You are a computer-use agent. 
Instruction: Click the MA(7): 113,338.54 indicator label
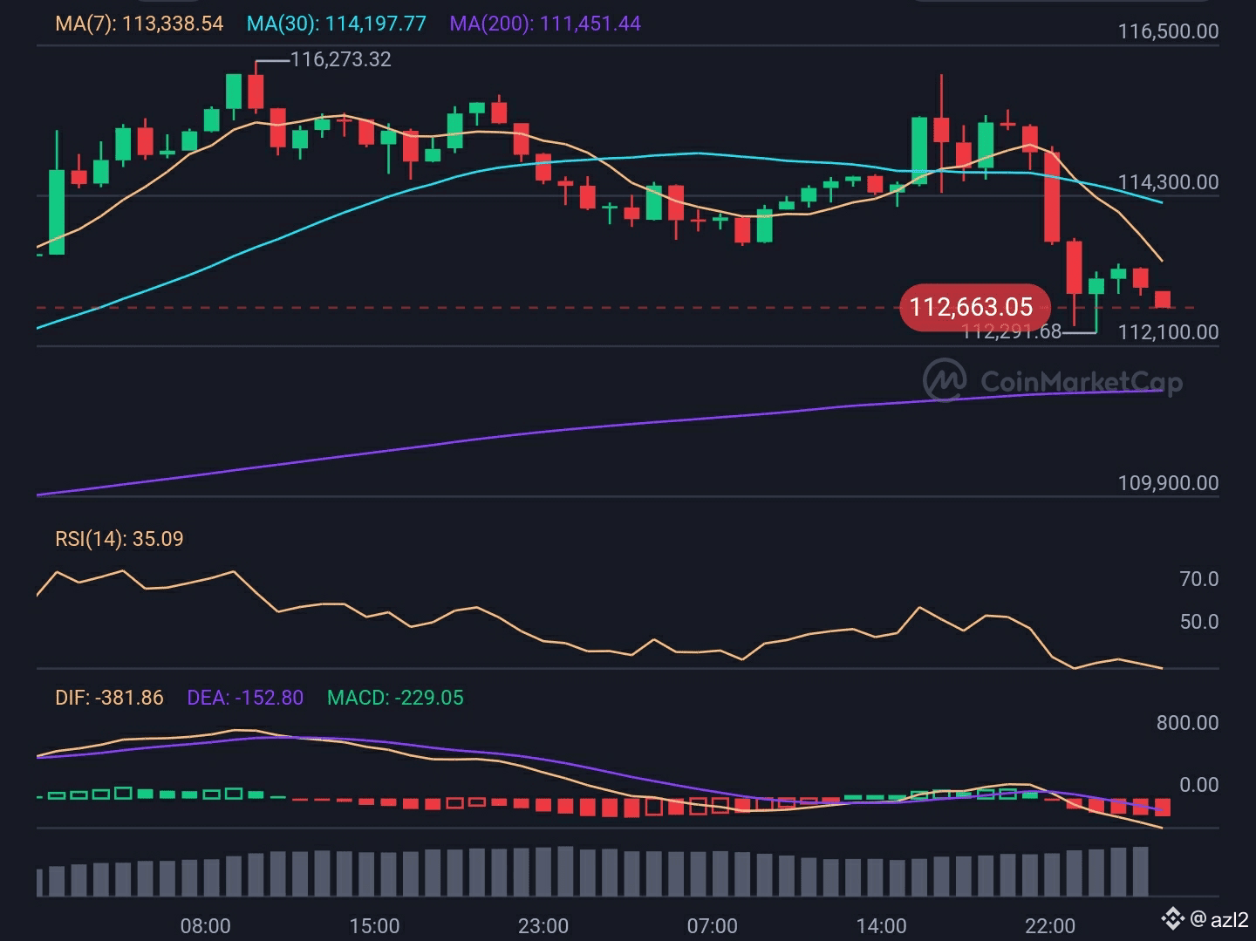pos(140,24)
